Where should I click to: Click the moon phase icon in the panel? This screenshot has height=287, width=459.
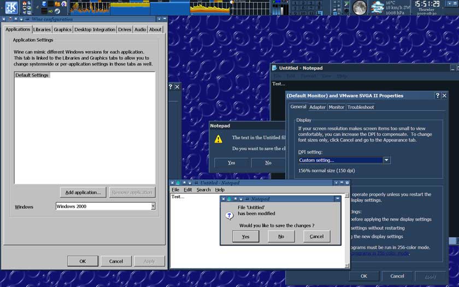click(x=359, y=7)
